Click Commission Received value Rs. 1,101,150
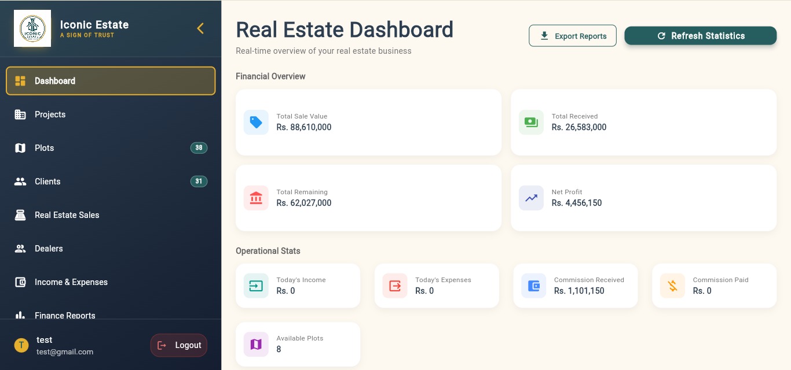Viewport: 791px width, 370px height. 579,291
